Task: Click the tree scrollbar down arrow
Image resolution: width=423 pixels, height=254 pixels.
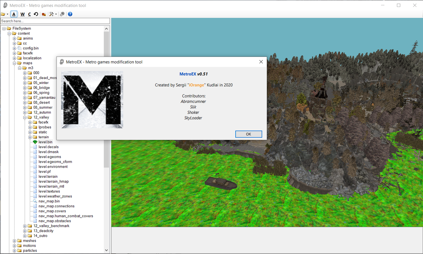Action: tap(106, 250)
